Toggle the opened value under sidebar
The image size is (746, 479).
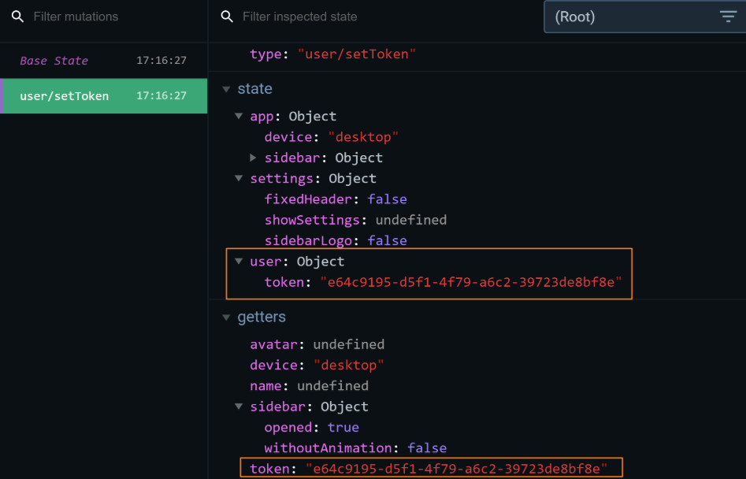pyautogui.click(x=343, y=427)
